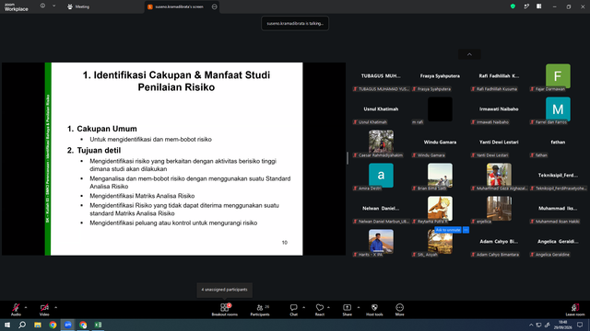Expand Share options arrow
The image size is (590, 331).
click(x=359, y=307)
